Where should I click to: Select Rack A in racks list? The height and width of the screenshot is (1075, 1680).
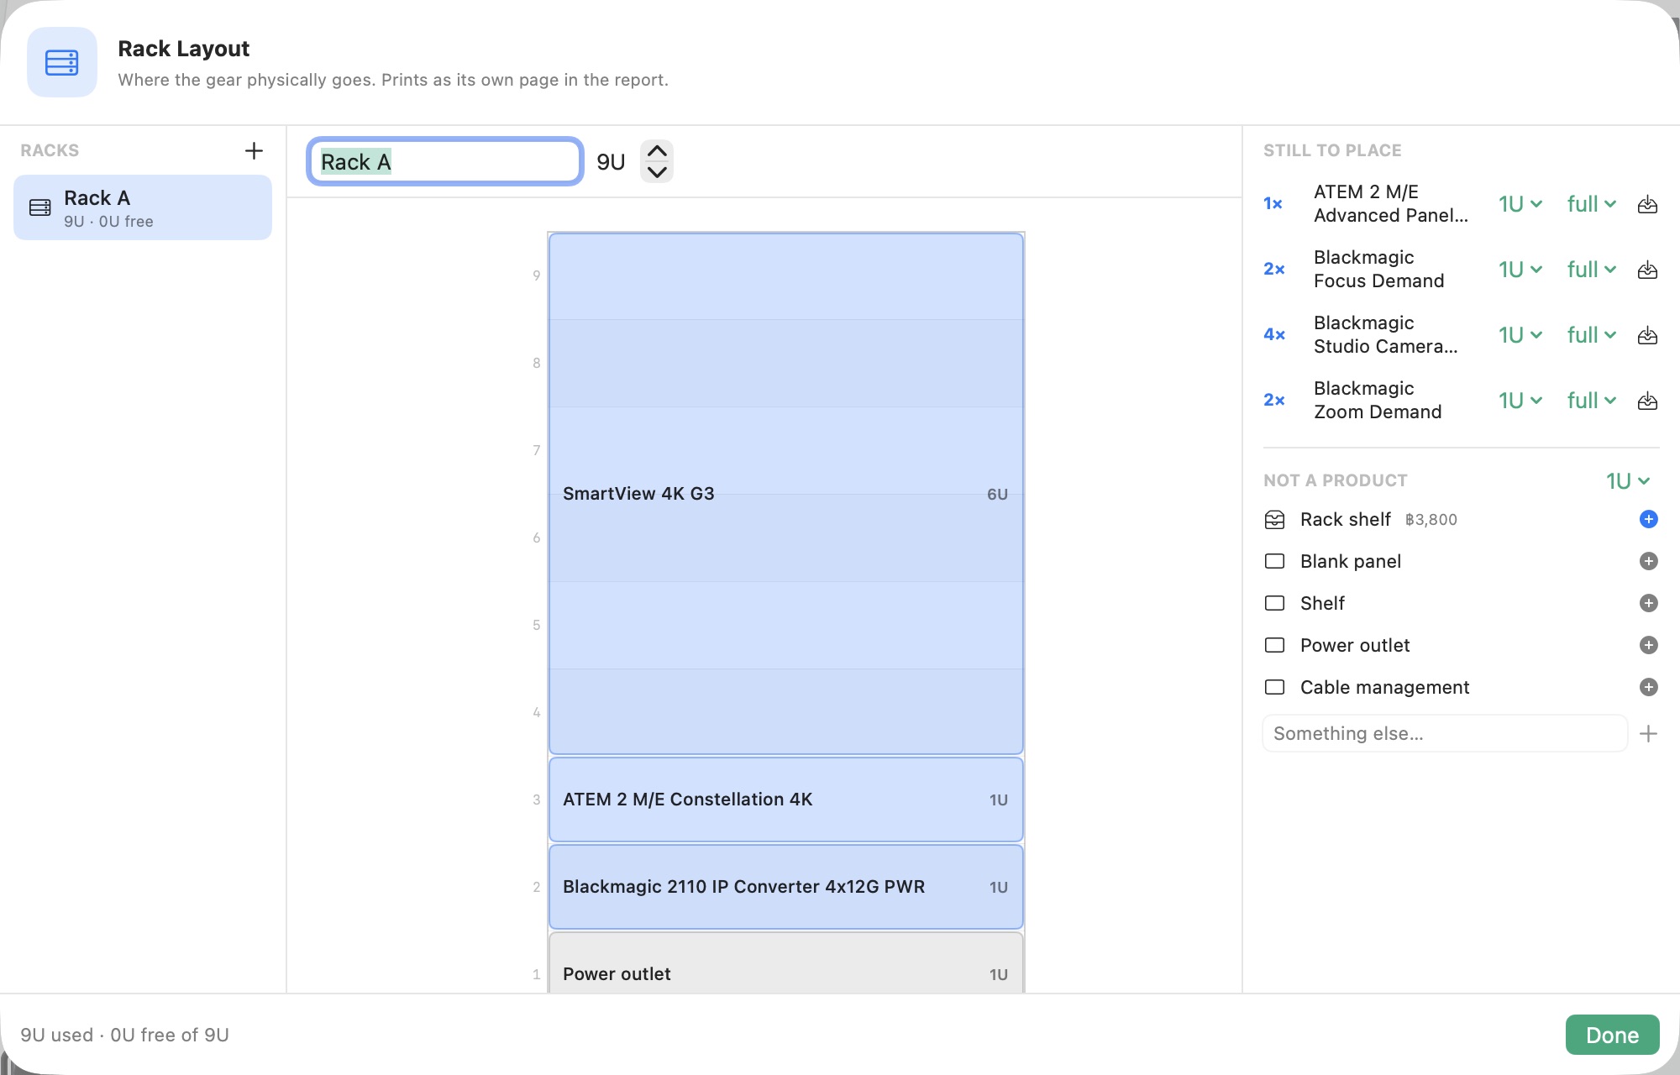click(x=143, y=207)
